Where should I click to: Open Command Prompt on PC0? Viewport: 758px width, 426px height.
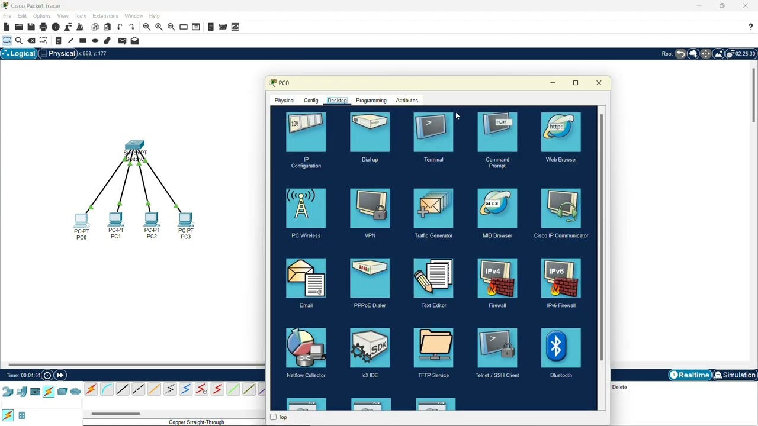(x=497, y=133)
